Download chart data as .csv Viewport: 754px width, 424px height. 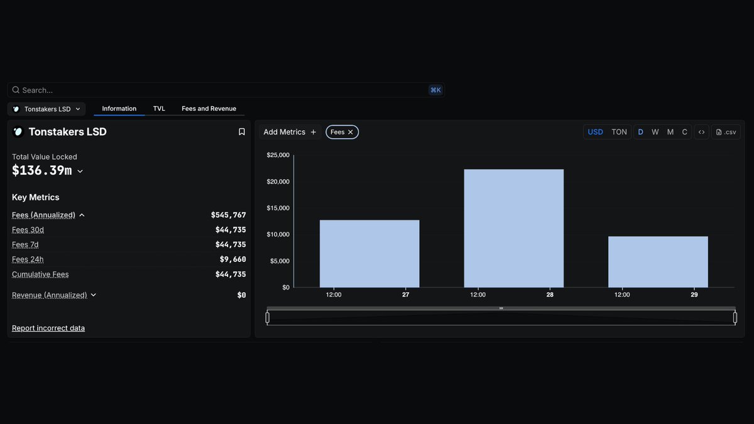click(726, 132)
